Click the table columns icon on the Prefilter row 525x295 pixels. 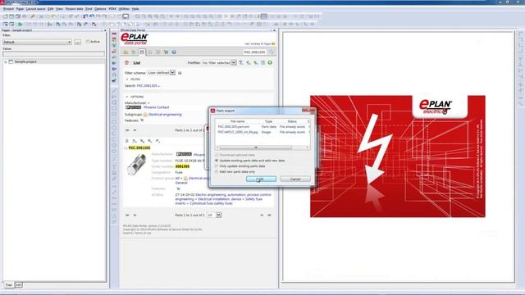(x=262, y=62)
